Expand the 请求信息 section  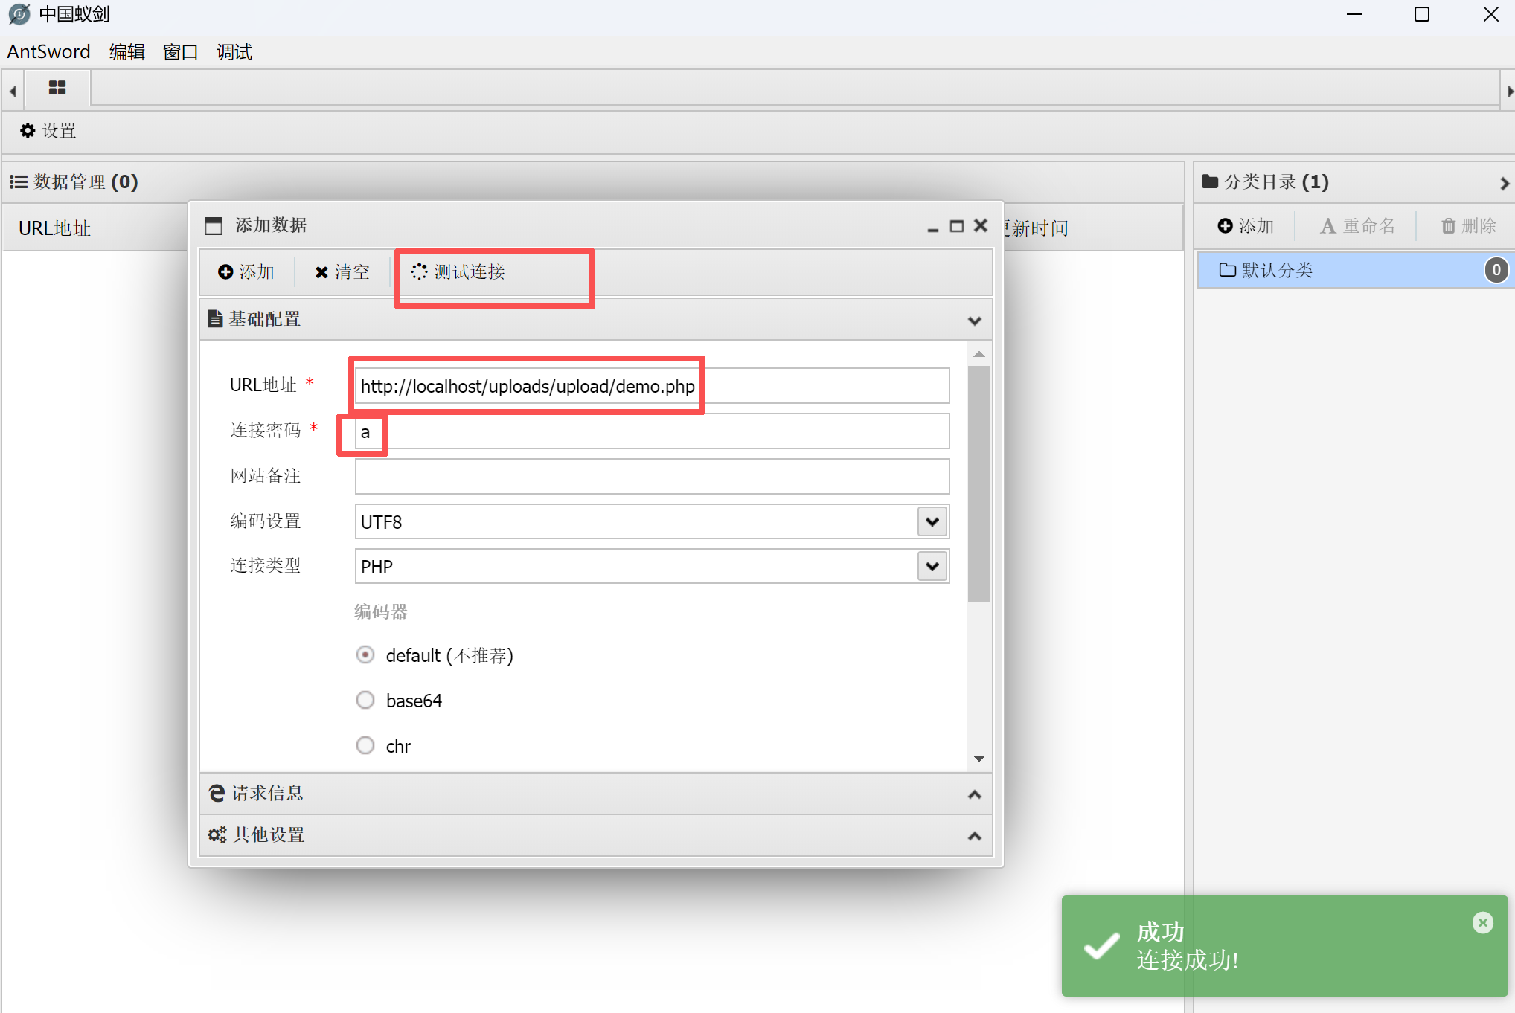click(x=975, y=794)
